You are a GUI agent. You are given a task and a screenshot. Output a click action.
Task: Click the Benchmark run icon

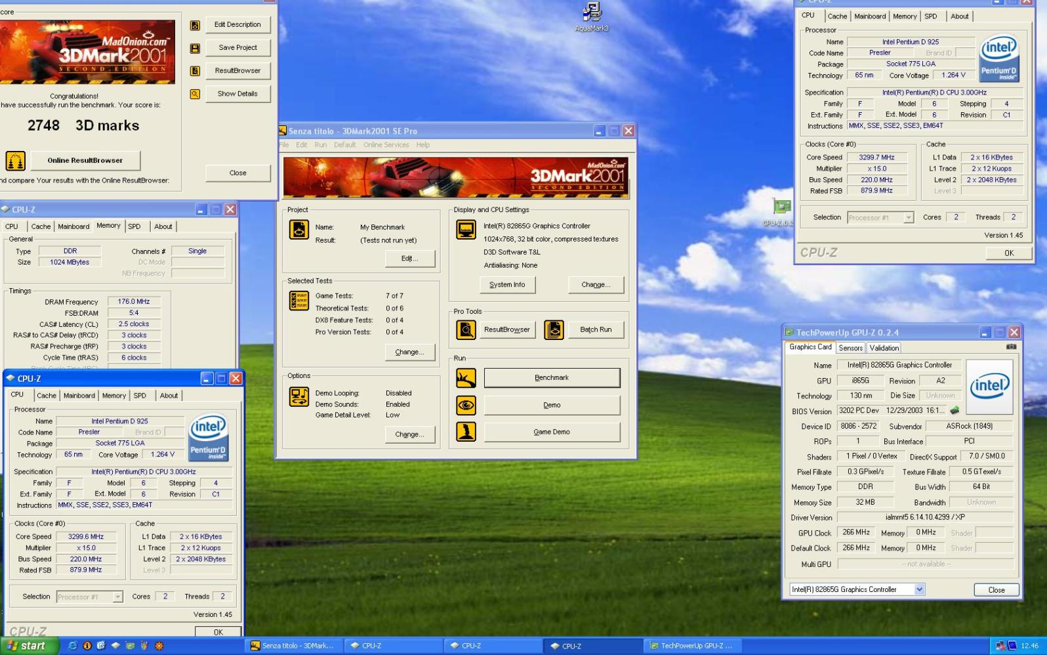pyautogui.click(x=466, y=378)
